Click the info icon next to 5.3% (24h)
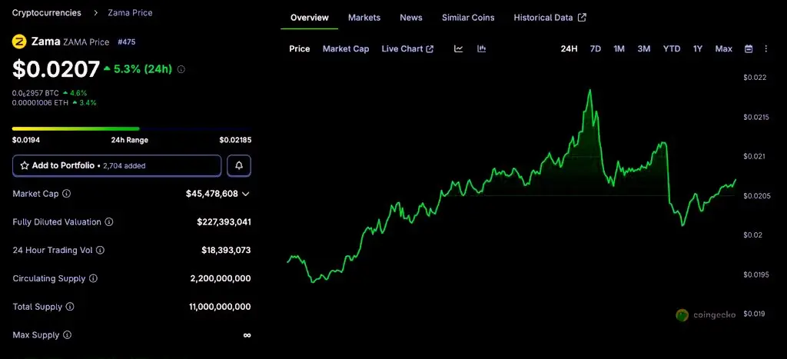Screen dimensions: 787x359 [181, 69]
